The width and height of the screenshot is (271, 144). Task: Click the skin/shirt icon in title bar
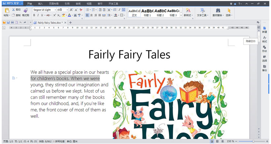pos(231,4)
